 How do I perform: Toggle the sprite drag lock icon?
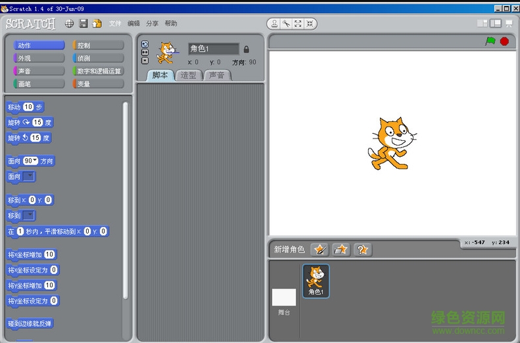(x=247, y=49)
